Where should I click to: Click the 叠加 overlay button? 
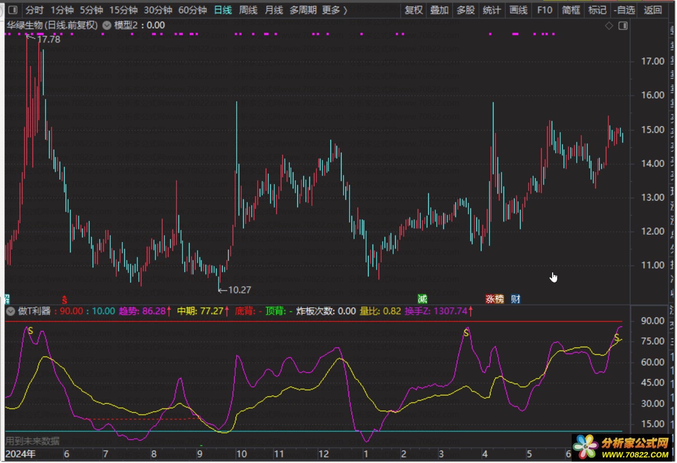click(x=439, y=10)
